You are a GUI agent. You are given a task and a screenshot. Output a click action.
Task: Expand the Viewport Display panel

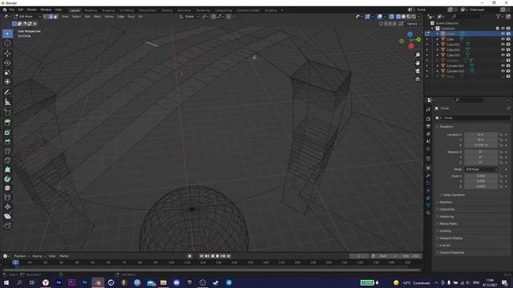(x=450, y=238)
